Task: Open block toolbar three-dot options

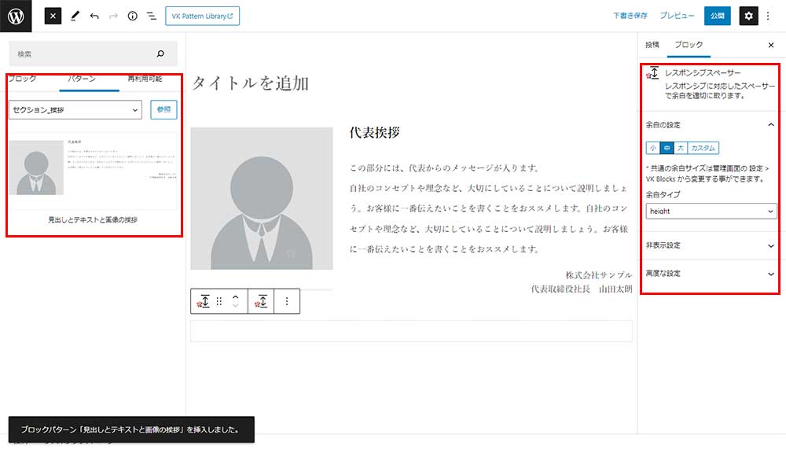Action: click(287, 301)
